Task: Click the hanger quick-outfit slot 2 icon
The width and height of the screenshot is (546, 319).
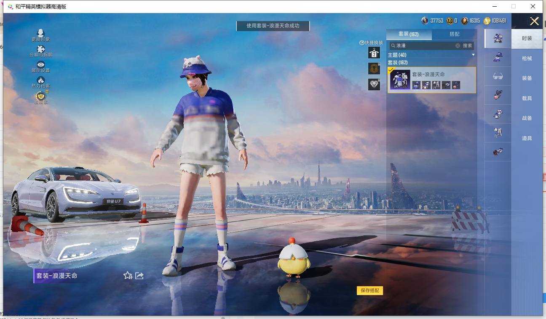Action: pos(374,53)
